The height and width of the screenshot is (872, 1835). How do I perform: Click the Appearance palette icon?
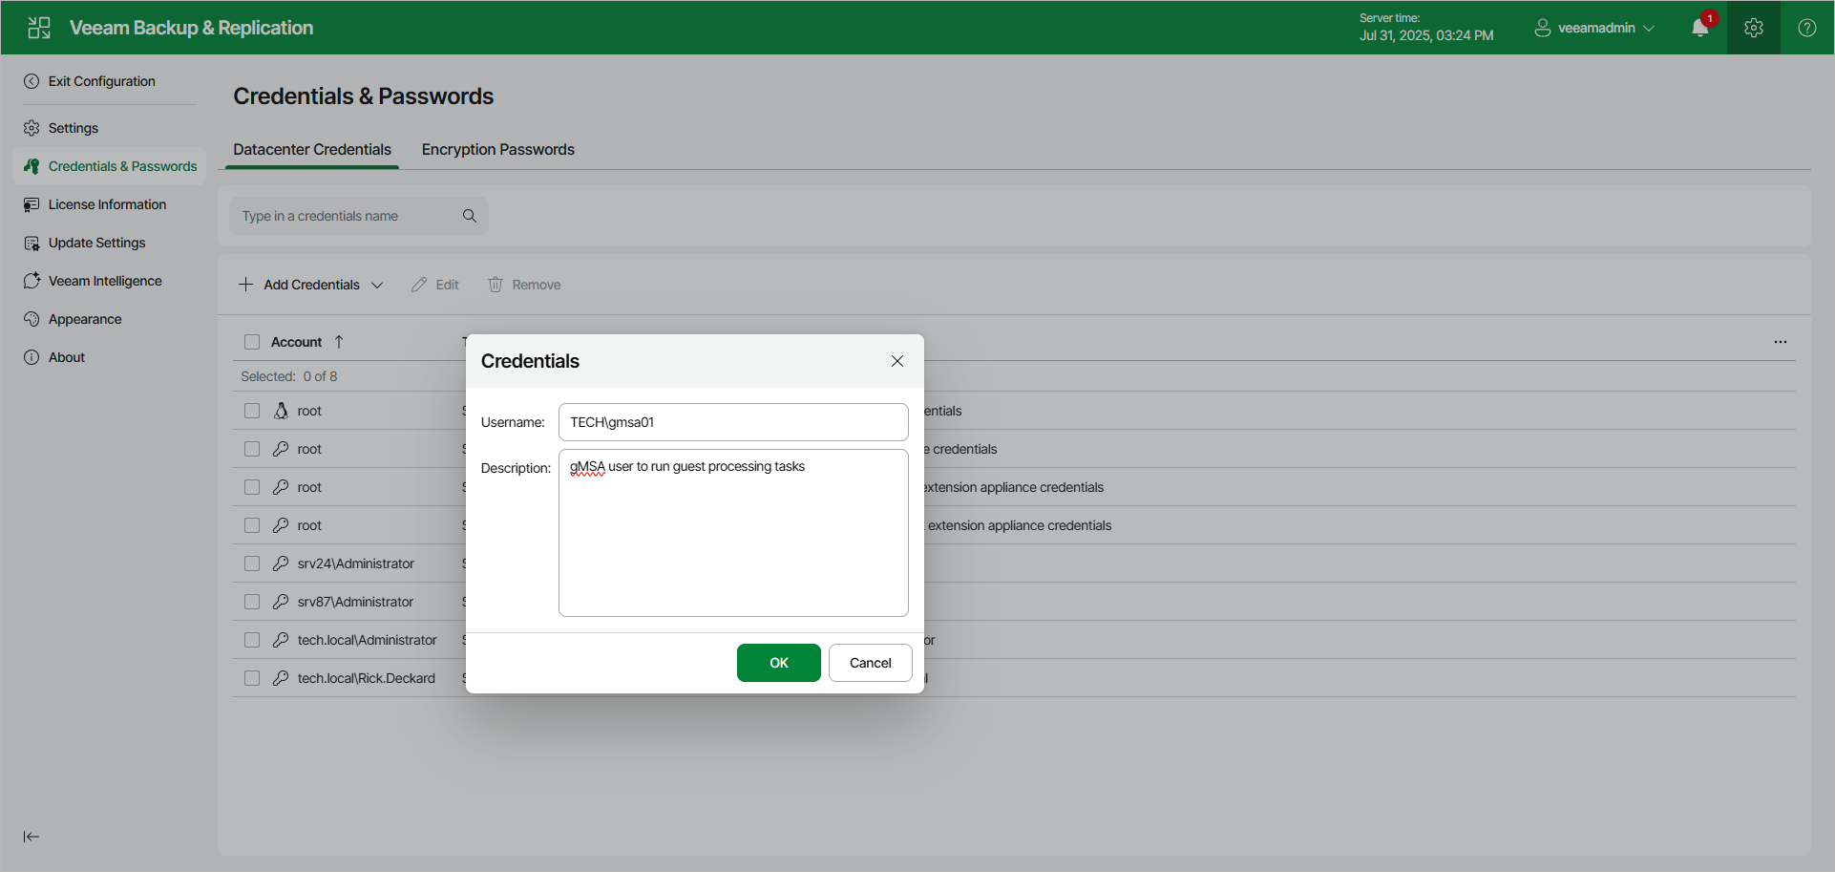pyautogui.click(x=32, y=319)
